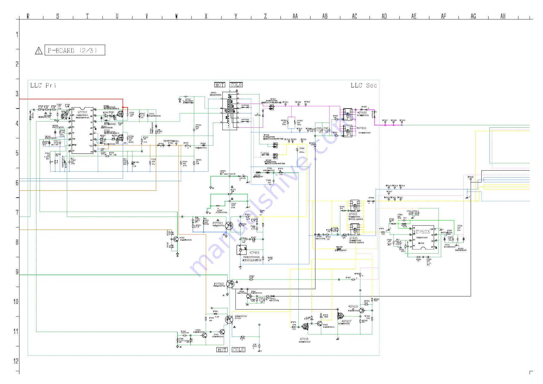Click column grid label AC

[354, 16]
